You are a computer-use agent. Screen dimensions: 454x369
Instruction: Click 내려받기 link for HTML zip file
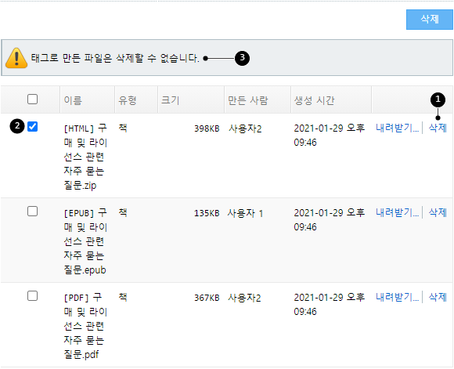point(398,128)
